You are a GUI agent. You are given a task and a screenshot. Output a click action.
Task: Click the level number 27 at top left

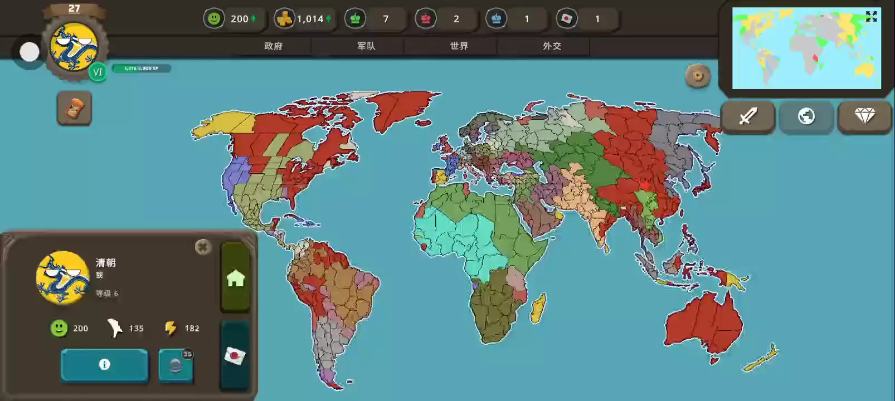tap(74, 8)
